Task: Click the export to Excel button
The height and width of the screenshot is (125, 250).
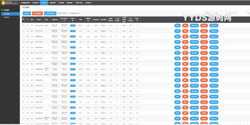Action: pyautogui.click(x=50, y=13)
